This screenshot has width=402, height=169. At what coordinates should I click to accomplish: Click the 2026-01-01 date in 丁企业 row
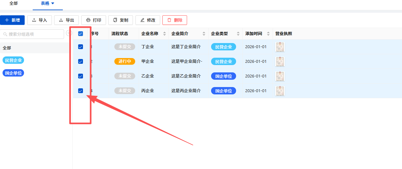pyautogui.click(x=256, y=47)
